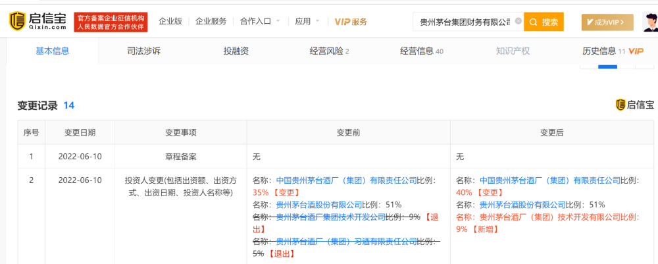Switch to 司法涉诉 tab
The width and height of the screenshot is (658, 264).
[x=144, y=51]
